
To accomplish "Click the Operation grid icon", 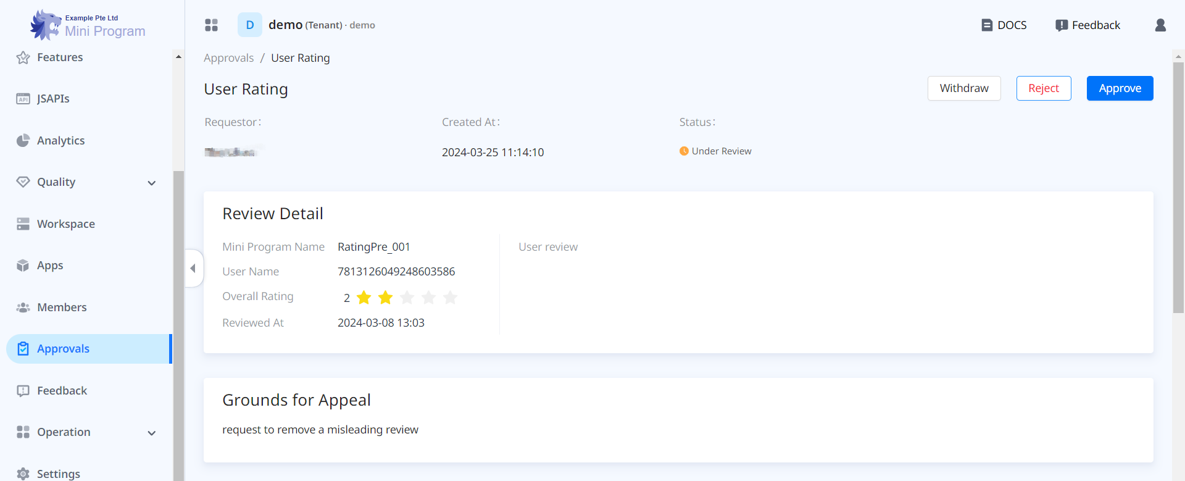I will [23, 432].
